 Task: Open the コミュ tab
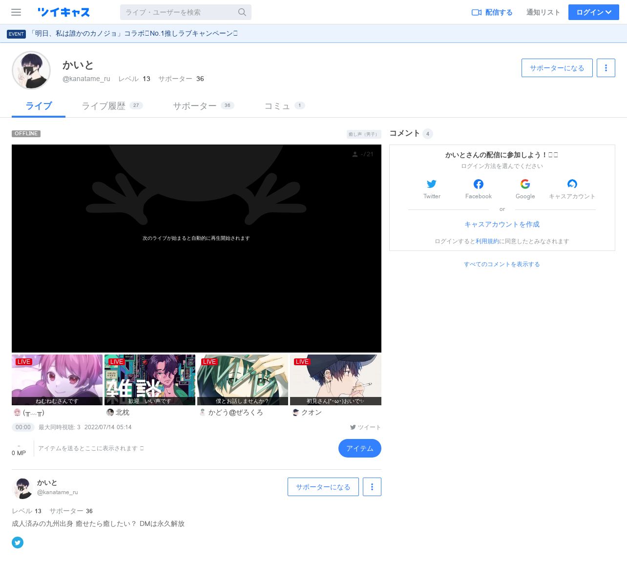click(x=284, y=106)
